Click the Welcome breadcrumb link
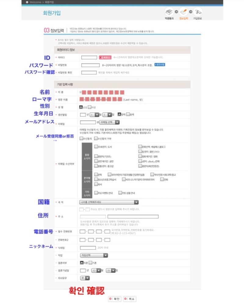This screenshot has height=306, width=244. click(x=35, y=2)
